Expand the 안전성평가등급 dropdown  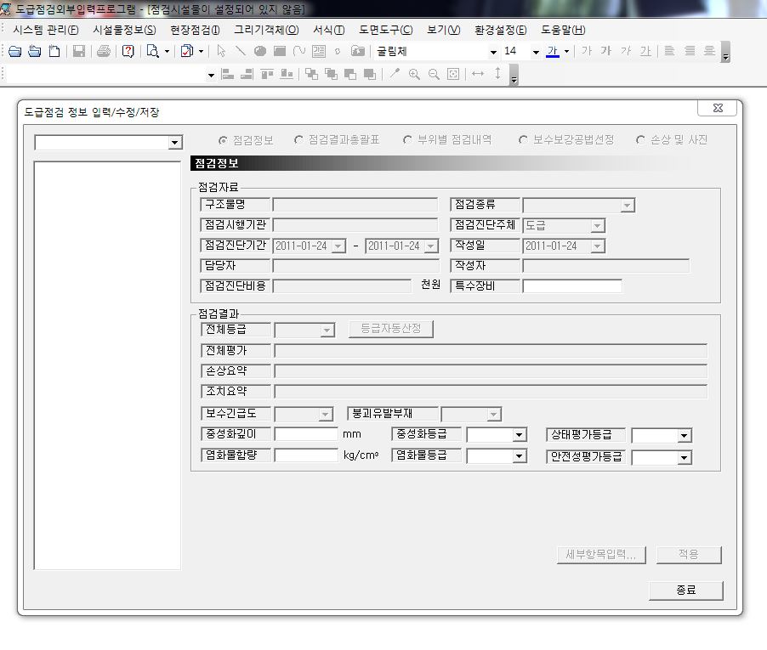(684, 457)
